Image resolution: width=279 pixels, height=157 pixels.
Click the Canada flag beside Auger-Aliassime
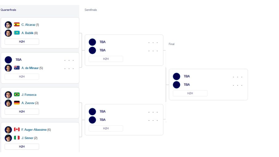17,130
